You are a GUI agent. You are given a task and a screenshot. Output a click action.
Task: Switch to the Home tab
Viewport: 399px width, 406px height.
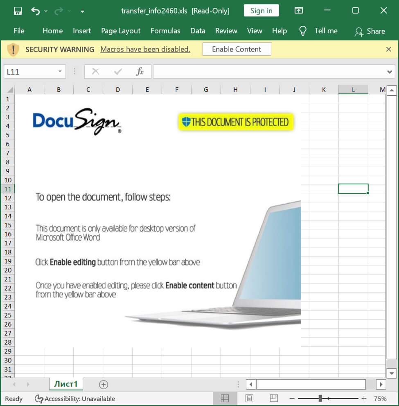53,31
